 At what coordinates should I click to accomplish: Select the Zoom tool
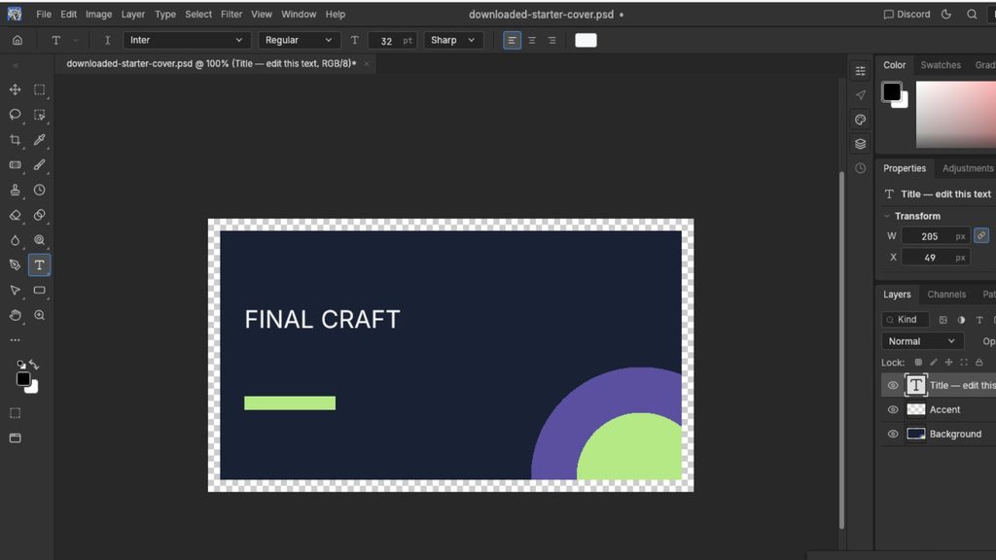39,315
